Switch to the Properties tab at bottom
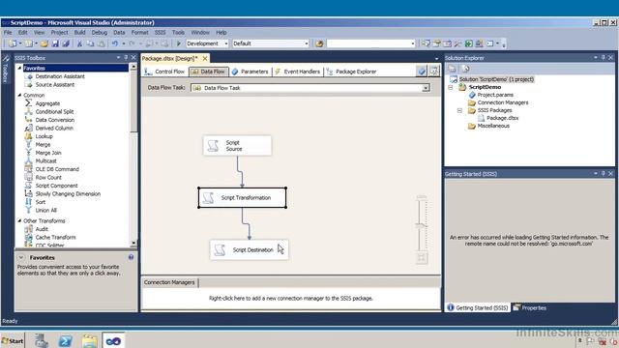The width and height of the screenshot is (619, 348). point(530,307)
